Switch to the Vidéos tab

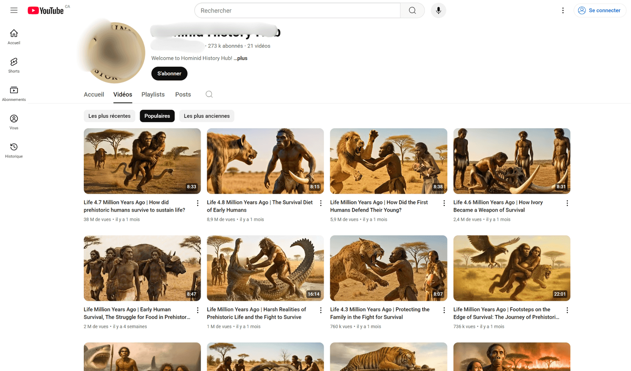tap(123, 95)
